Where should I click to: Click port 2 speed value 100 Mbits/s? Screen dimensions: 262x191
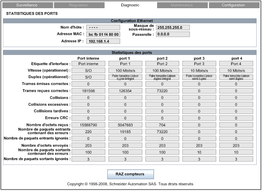[x=162, y=70]
